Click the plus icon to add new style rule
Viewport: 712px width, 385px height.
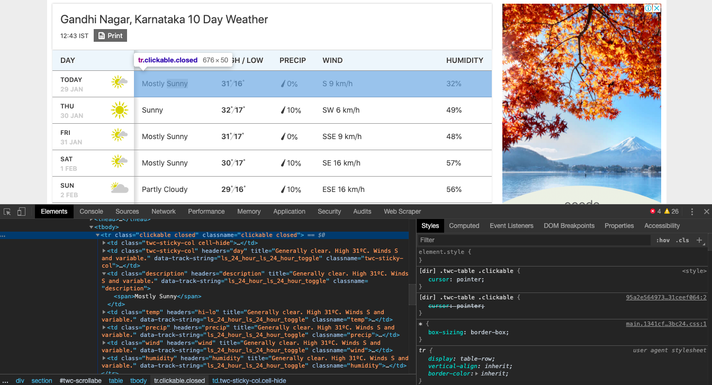pyautogui.click(x=700, y=240)
